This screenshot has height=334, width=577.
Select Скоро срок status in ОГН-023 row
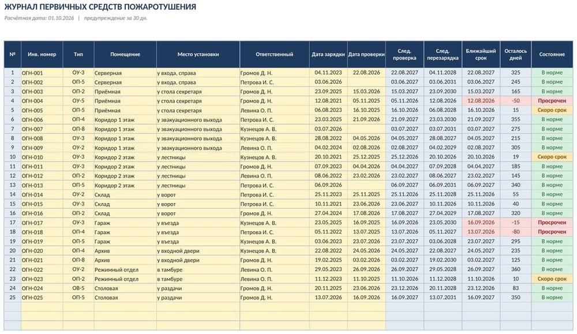pyautogui.click(x=552, y=279)
